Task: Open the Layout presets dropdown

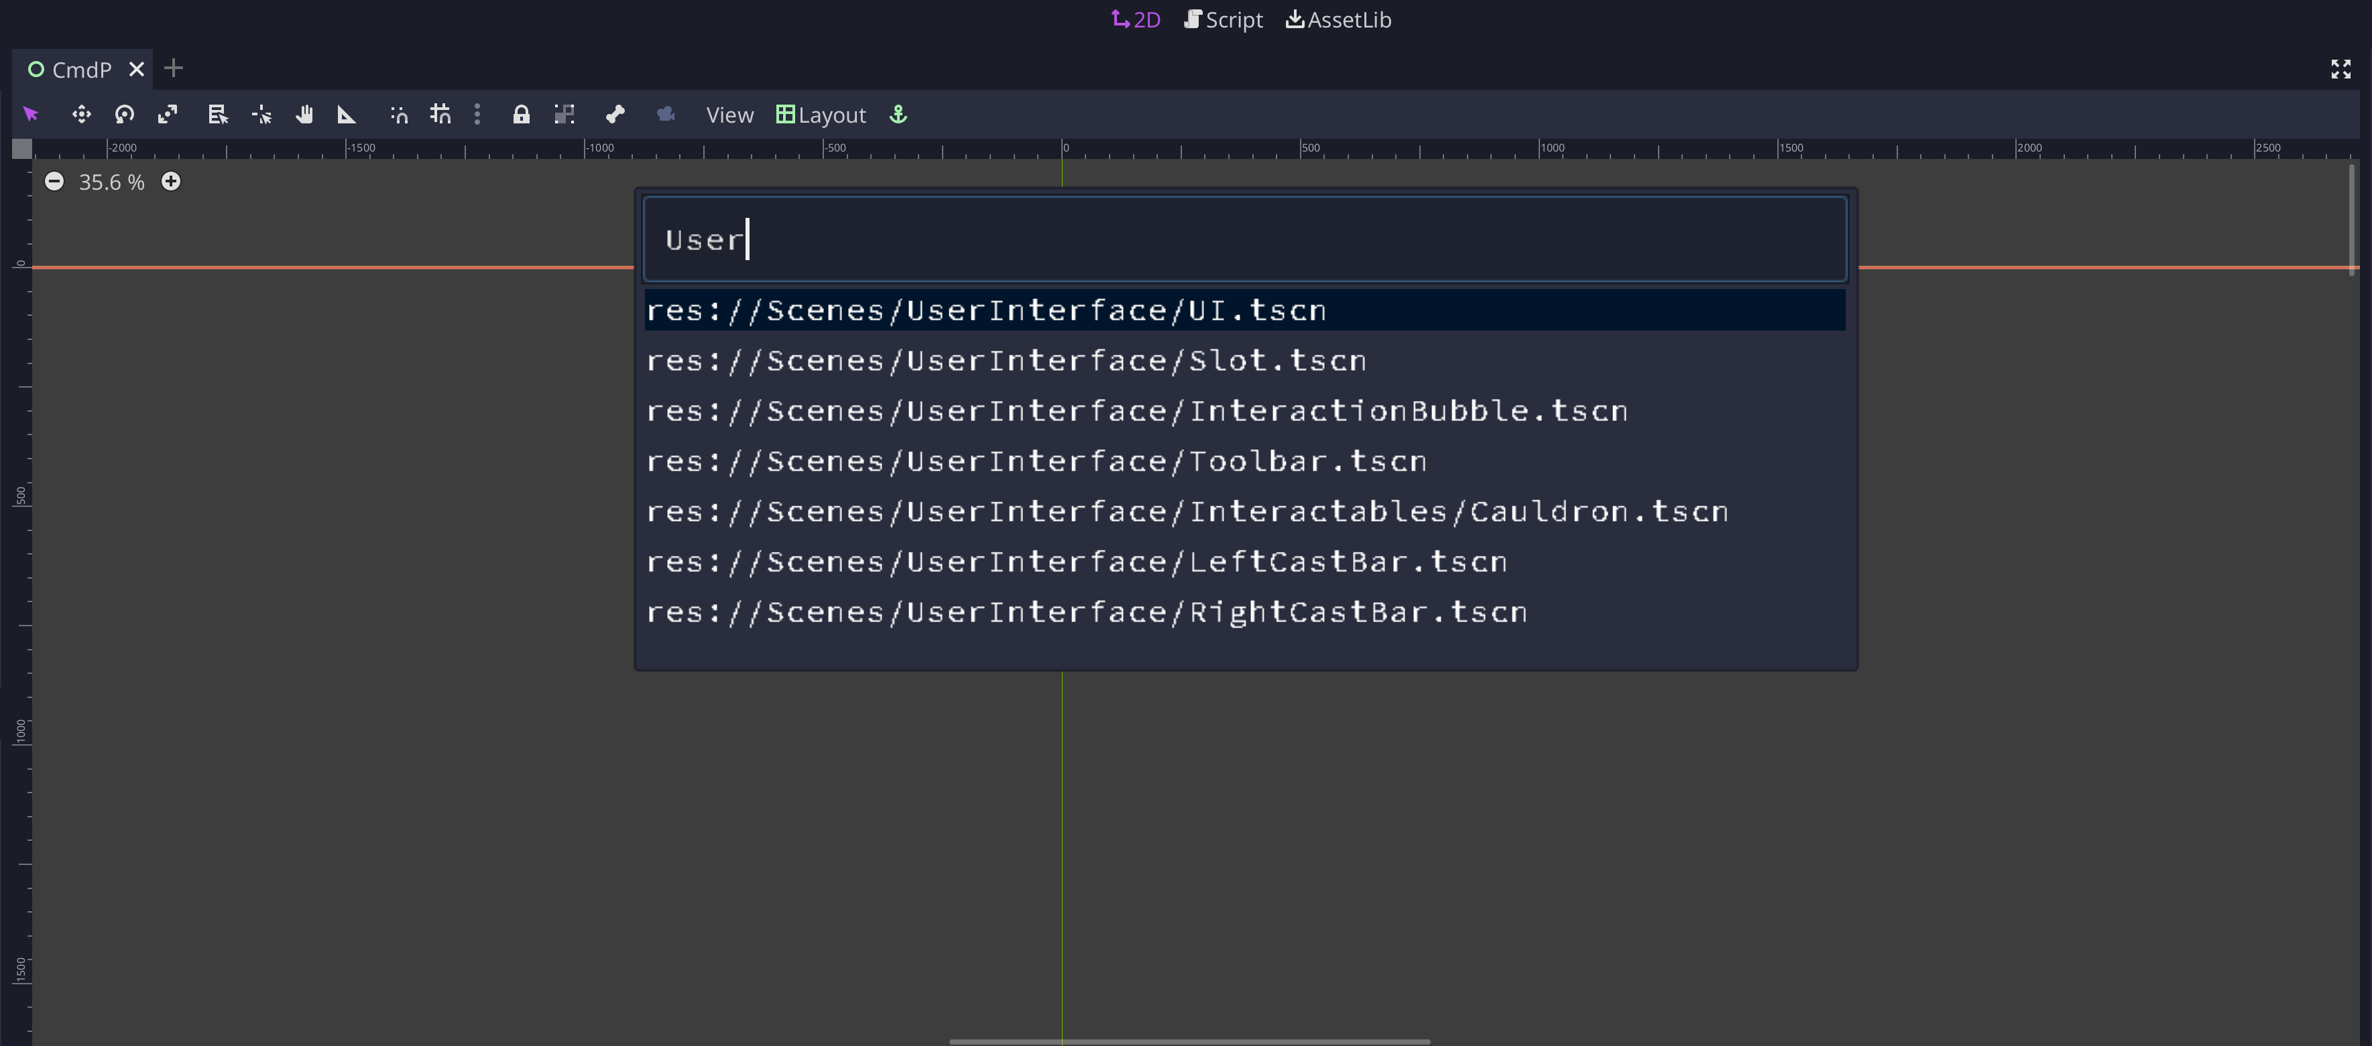Action: coord(821,115)
